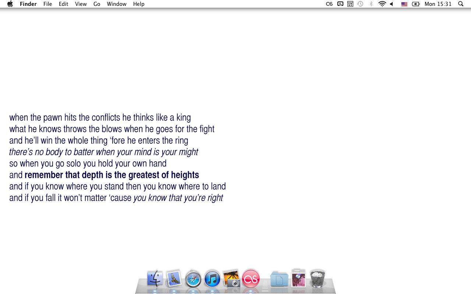The height and width of the screenshot is (294, 471).
Task: Open Spotlight search magnifier
Action: [x=461, y=4]
